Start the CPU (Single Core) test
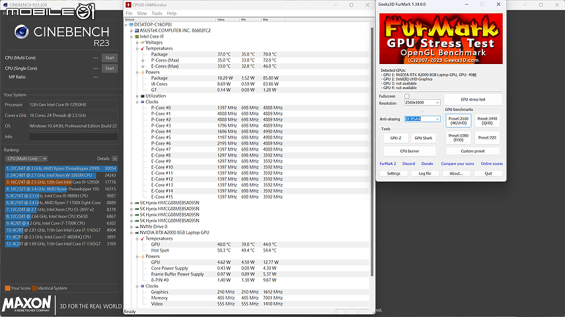 (110, 69)
